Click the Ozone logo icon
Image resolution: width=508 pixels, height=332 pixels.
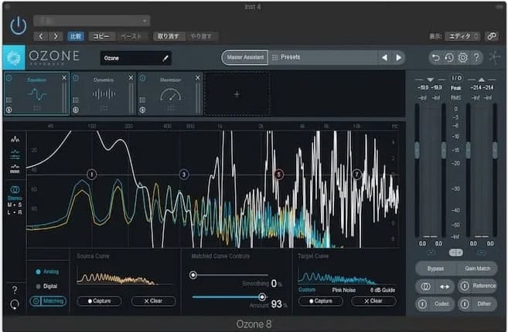click(x=14, y=58)
